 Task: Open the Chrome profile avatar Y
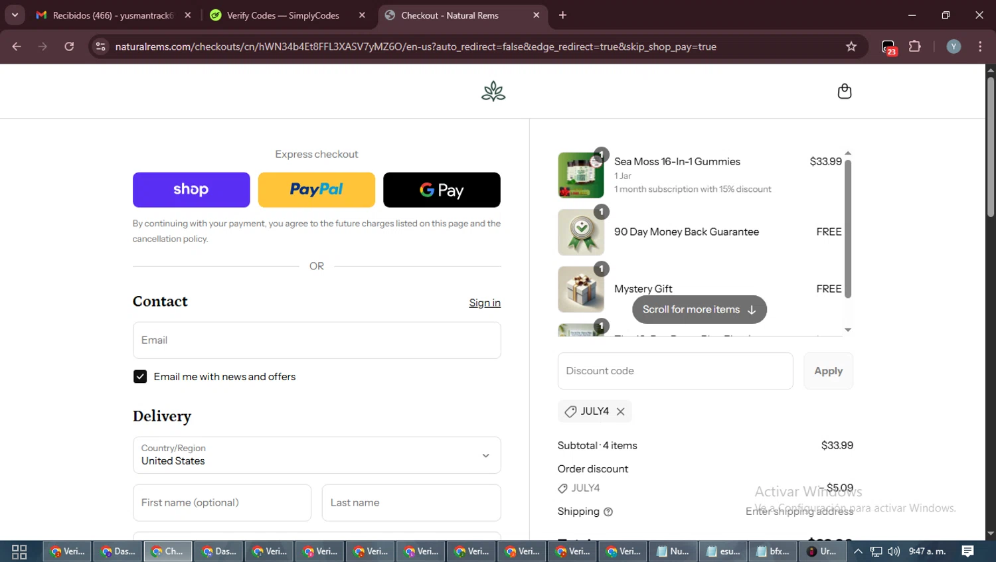[x=954, y=46]
